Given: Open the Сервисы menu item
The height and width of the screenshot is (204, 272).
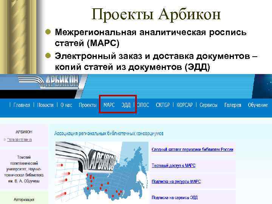Looking at the screenshot, I should 208,105.
